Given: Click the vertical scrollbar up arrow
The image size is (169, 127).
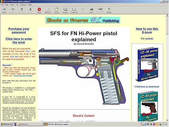Looking at the screenshot, I should (167, 16).
